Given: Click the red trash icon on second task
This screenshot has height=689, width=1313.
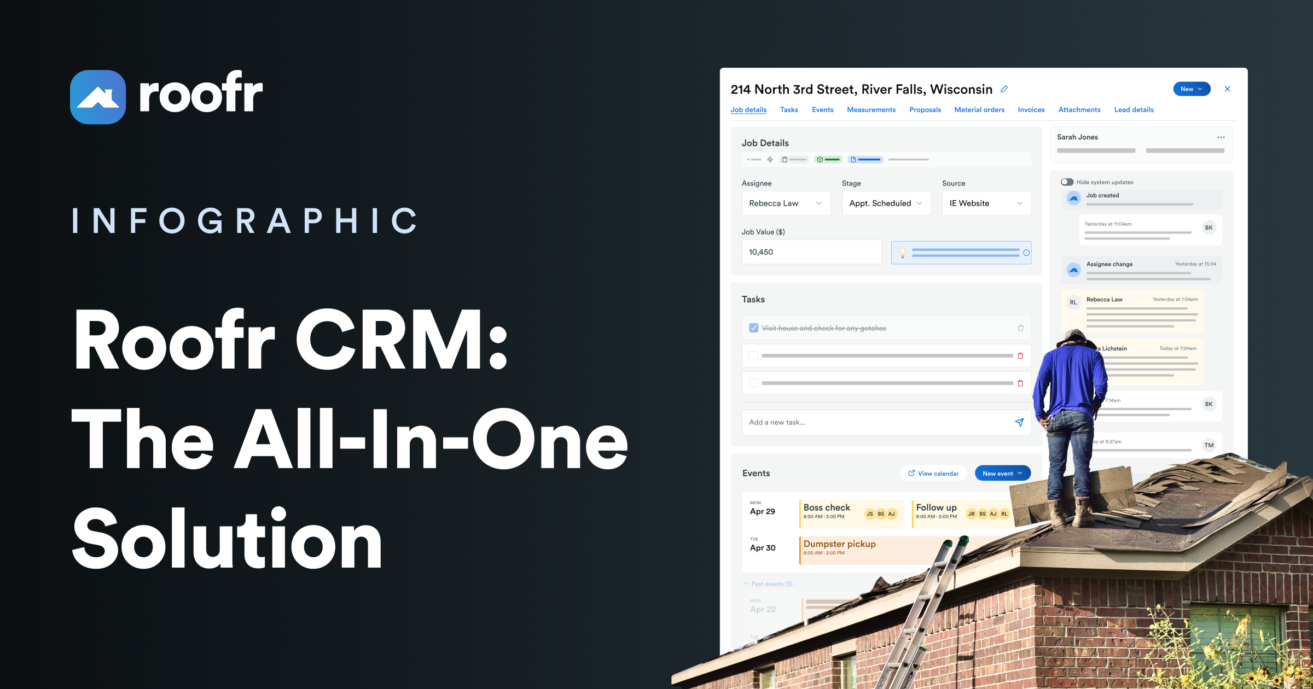Looking at the screenshot, I should pyautogui.click(x=1020, y=356).
